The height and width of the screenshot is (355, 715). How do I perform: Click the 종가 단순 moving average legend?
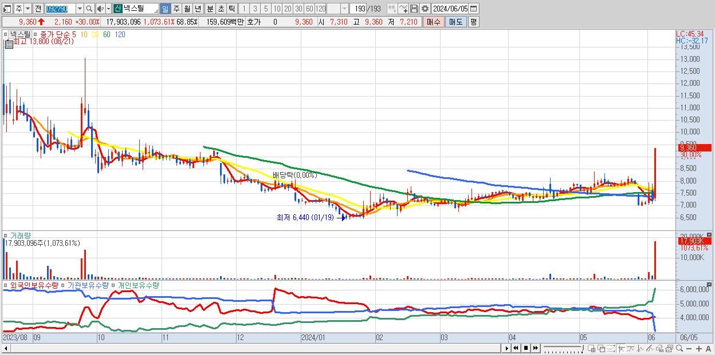pos(56,35)
